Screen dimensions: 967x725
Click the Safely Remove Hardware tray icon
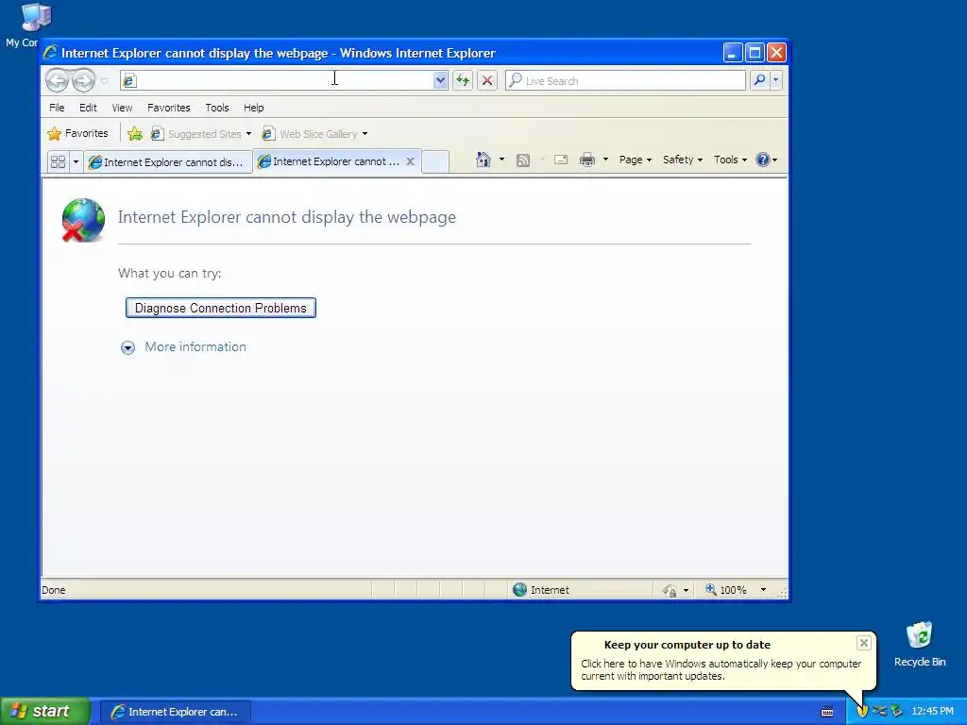tap(897, 711)
